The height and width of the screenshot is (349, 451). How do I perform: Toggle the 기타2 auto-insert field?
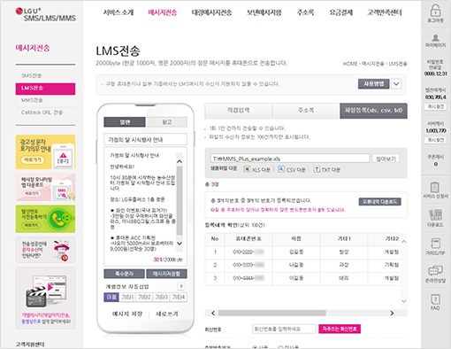coord(144,297)
